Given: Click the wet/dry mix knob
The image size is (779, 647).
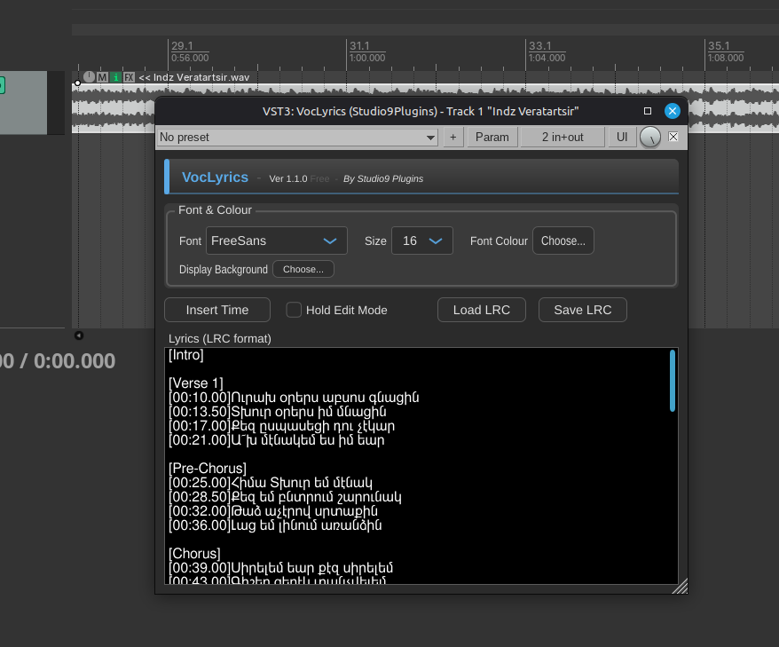Looking at the screenshot, I should click(650, 138).
